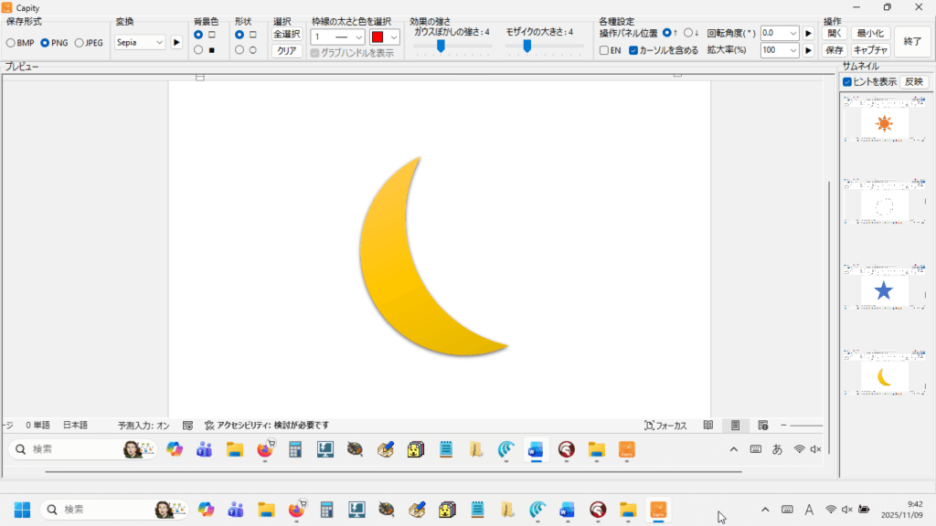Click the 全選択 button
936x526 pixels.
pyautogui.click(x=287, y=34)
